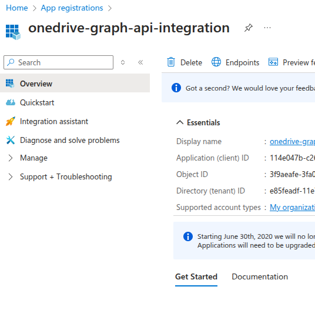
Task: Open the Overview menu item
Action: tap(75, 83)
